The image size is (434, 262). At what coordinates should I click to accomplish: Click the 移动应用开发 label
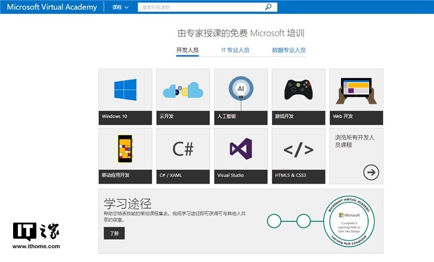point(116,175)
